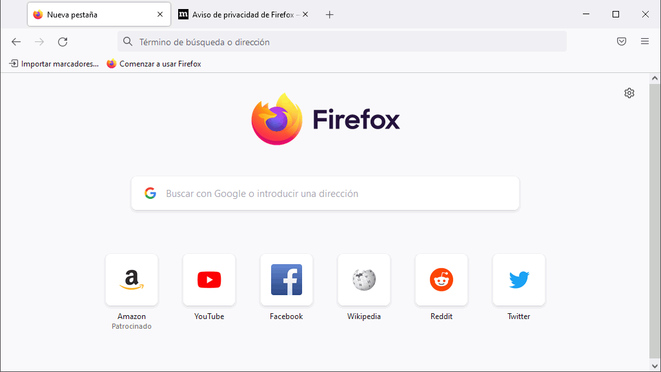Viewport: 661px width, 372px height.
Task: Click the vertical scrollbar track
Action: (655, 222)
